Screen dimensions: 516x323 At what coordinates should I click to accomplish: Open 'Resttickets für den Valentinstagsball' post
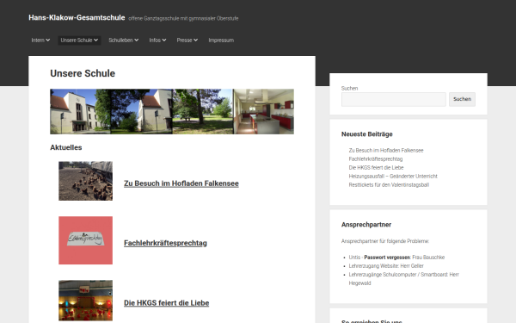click(389, 184)
